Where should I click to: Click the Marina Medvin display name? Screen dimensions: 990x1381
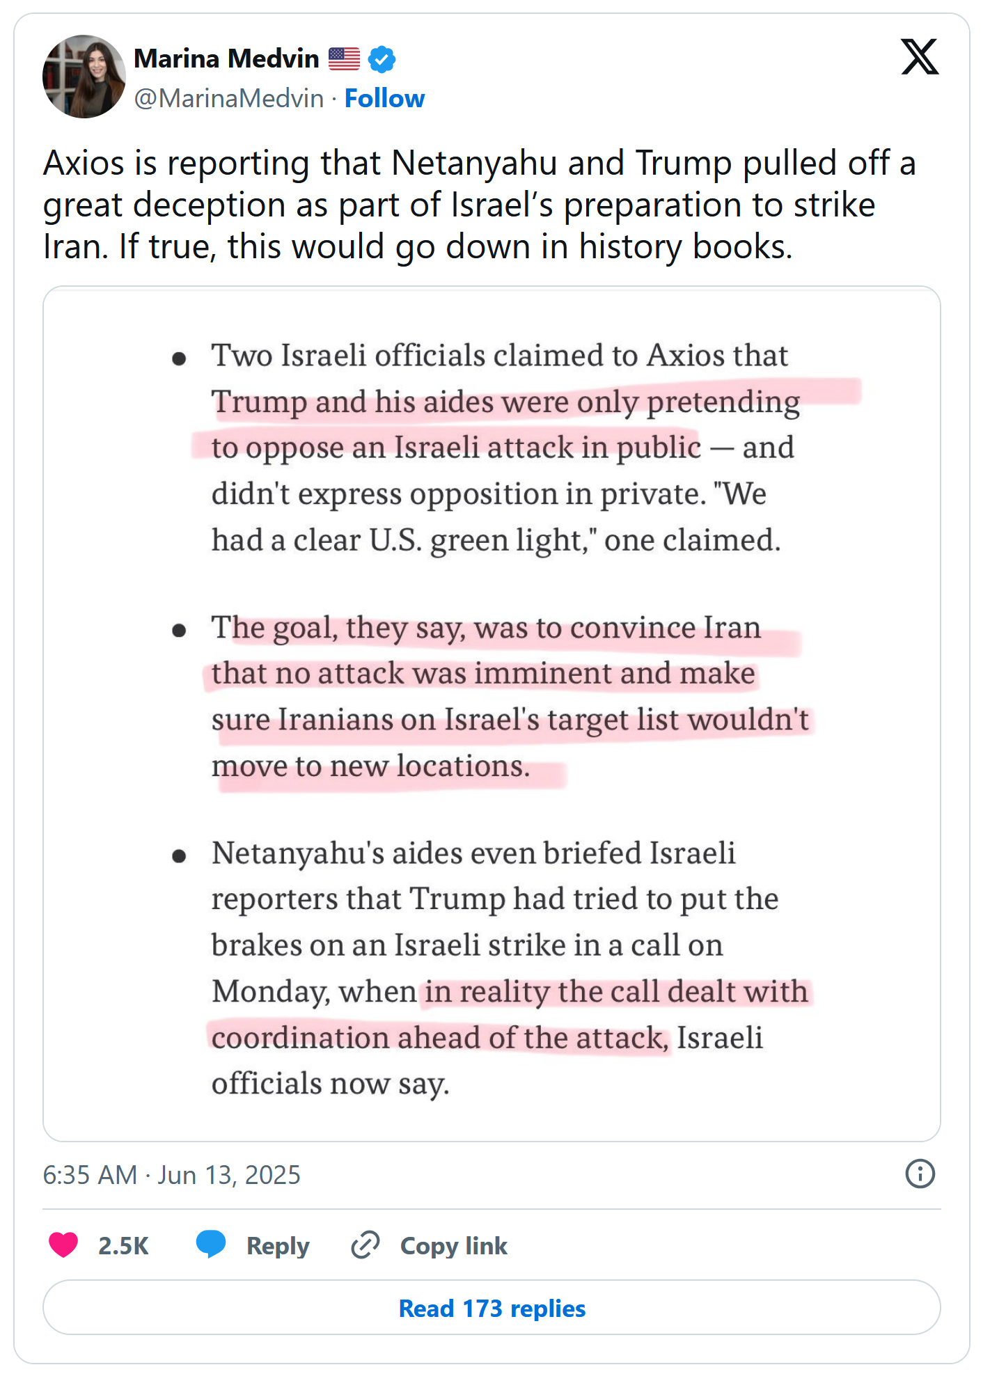226,59
